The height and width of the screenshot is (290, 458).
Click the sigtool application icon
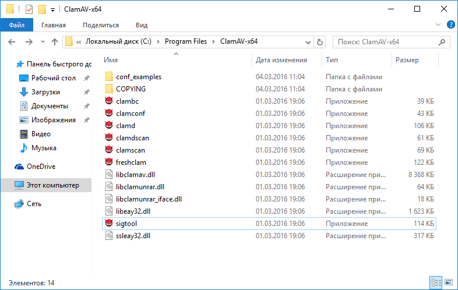click(x=108, y=223)
